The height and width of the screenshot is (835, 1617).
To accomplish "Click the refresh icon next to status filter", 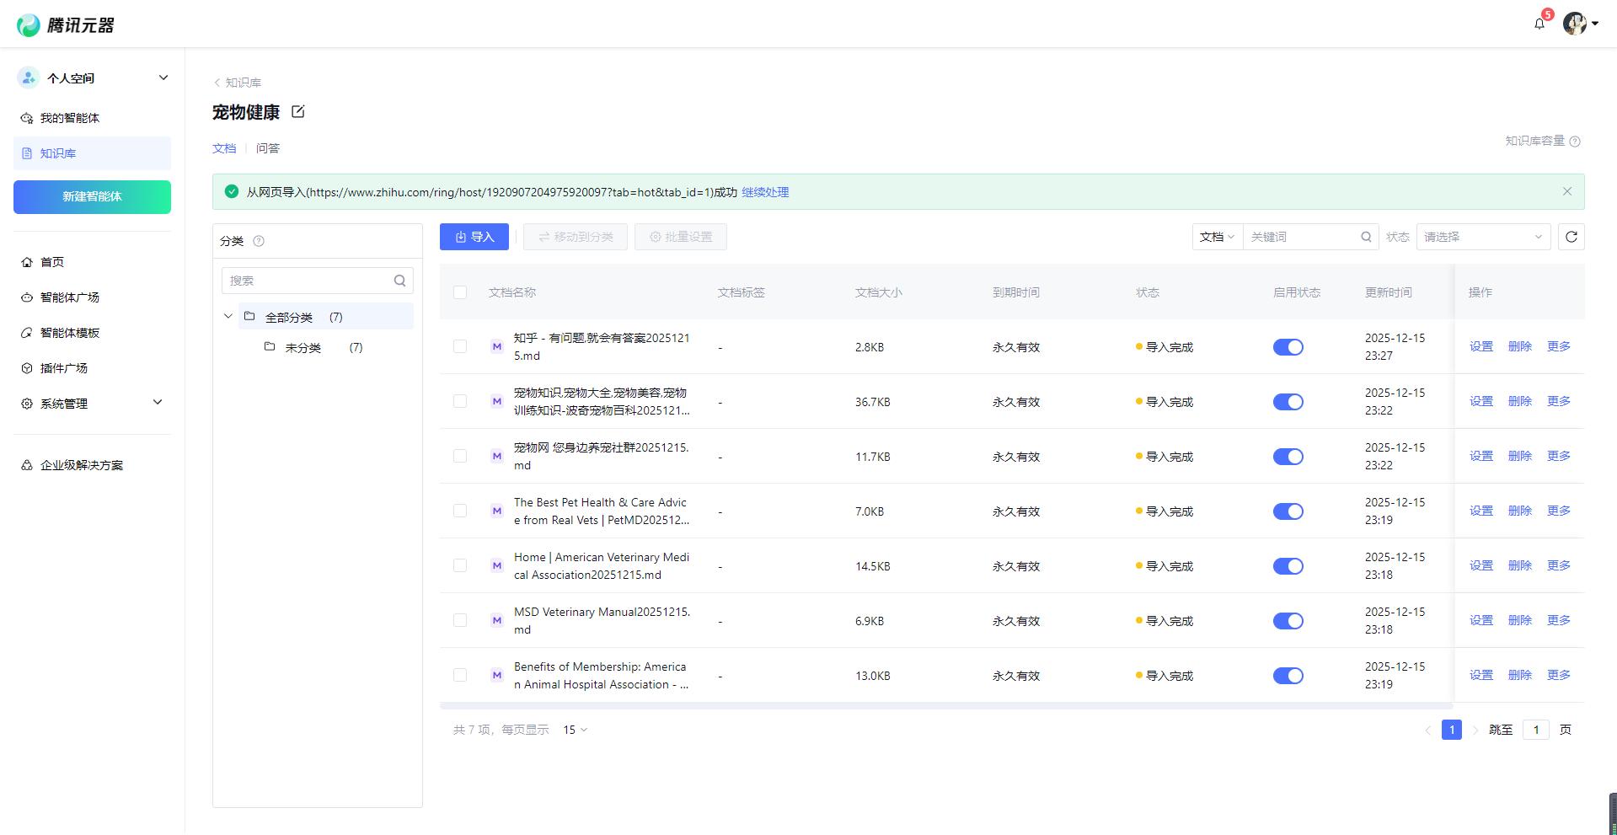I will coord(1571,237).
